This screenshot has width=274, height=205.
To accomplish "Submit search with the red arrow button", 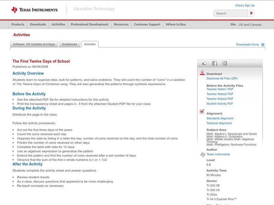I will (x=251, y=13).
